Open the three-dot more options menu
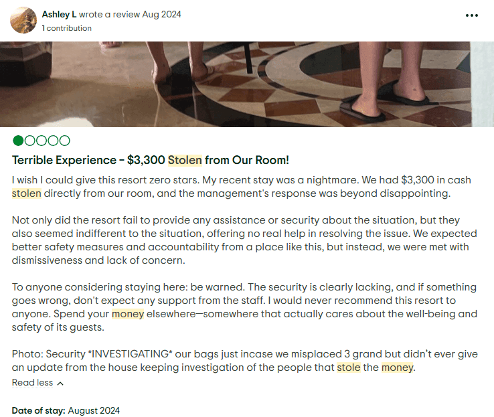 472,15
